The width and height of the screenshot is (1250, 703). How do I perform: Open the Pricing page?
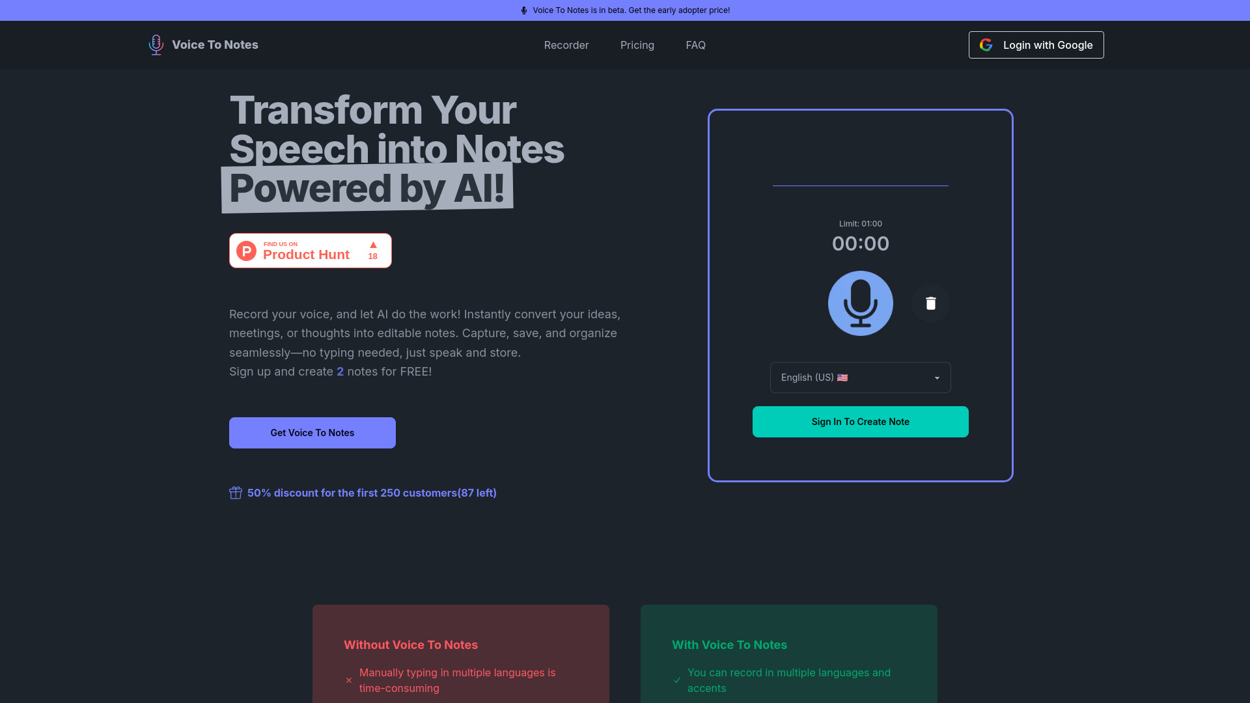click(x=637, y=45)
